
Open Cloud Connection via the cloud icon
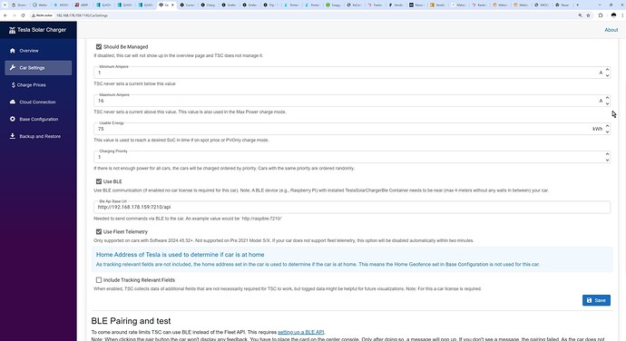(13, 102)
